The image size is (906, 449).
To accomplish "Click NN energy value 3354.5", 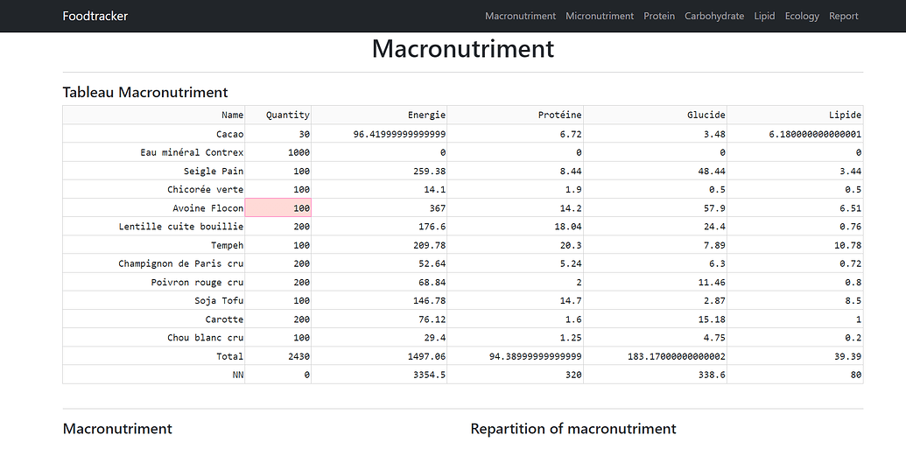I will 379,375.
